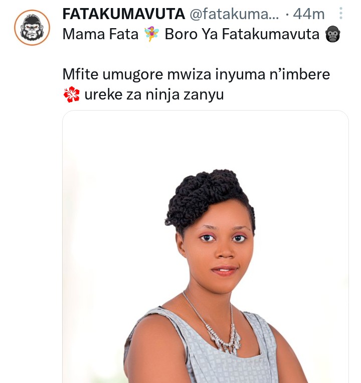The image size is (361, 383).
Task: Click the "ureke za ninja zanyu" text
Action: click(x=154, y=95)
